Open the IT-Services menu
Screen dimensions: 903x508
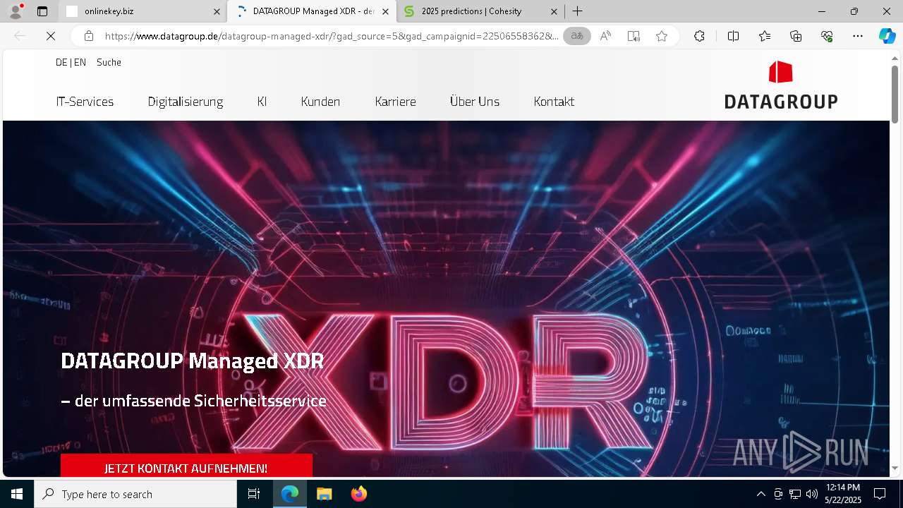click(85, 102)
